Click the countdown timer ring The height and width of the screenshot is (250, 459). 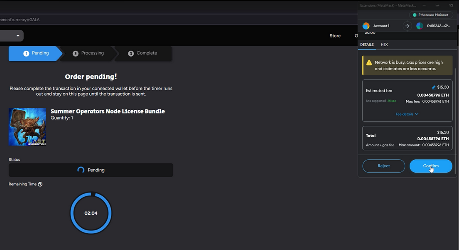[91, 213]
